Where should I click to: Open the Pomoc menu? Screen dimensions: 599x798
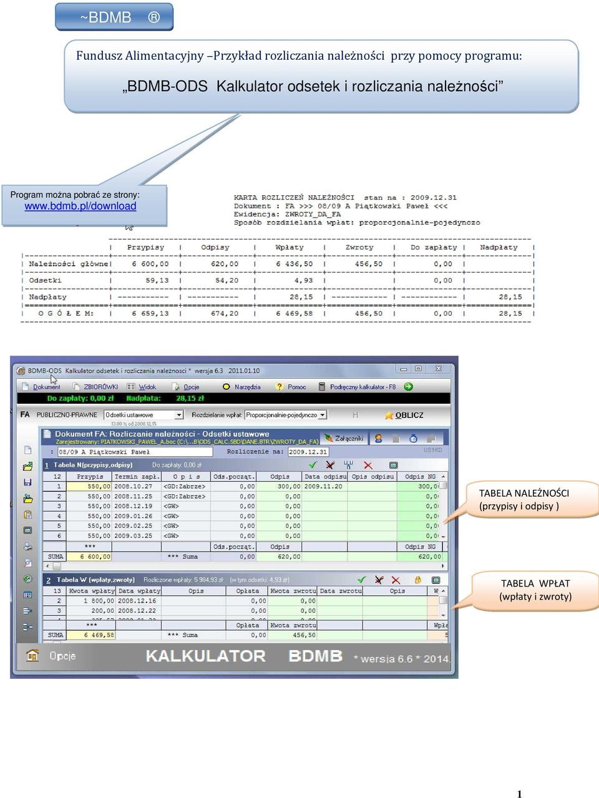tap(297, 387)
